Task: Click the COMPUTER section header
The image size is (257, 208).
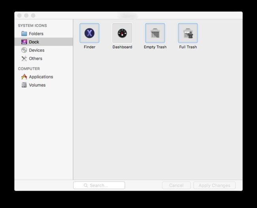Action: (29, 69)
